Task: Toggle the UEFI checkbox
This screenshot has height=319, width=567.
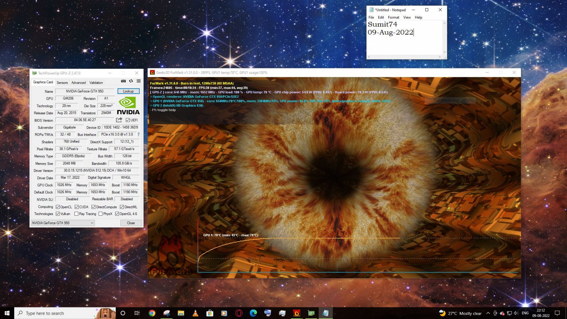Action: point(128,120)
